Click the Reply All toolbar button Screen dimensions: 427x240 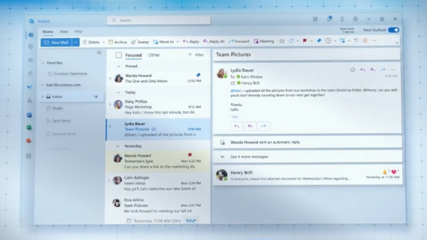pyautogui.click(x=213, y=42)
